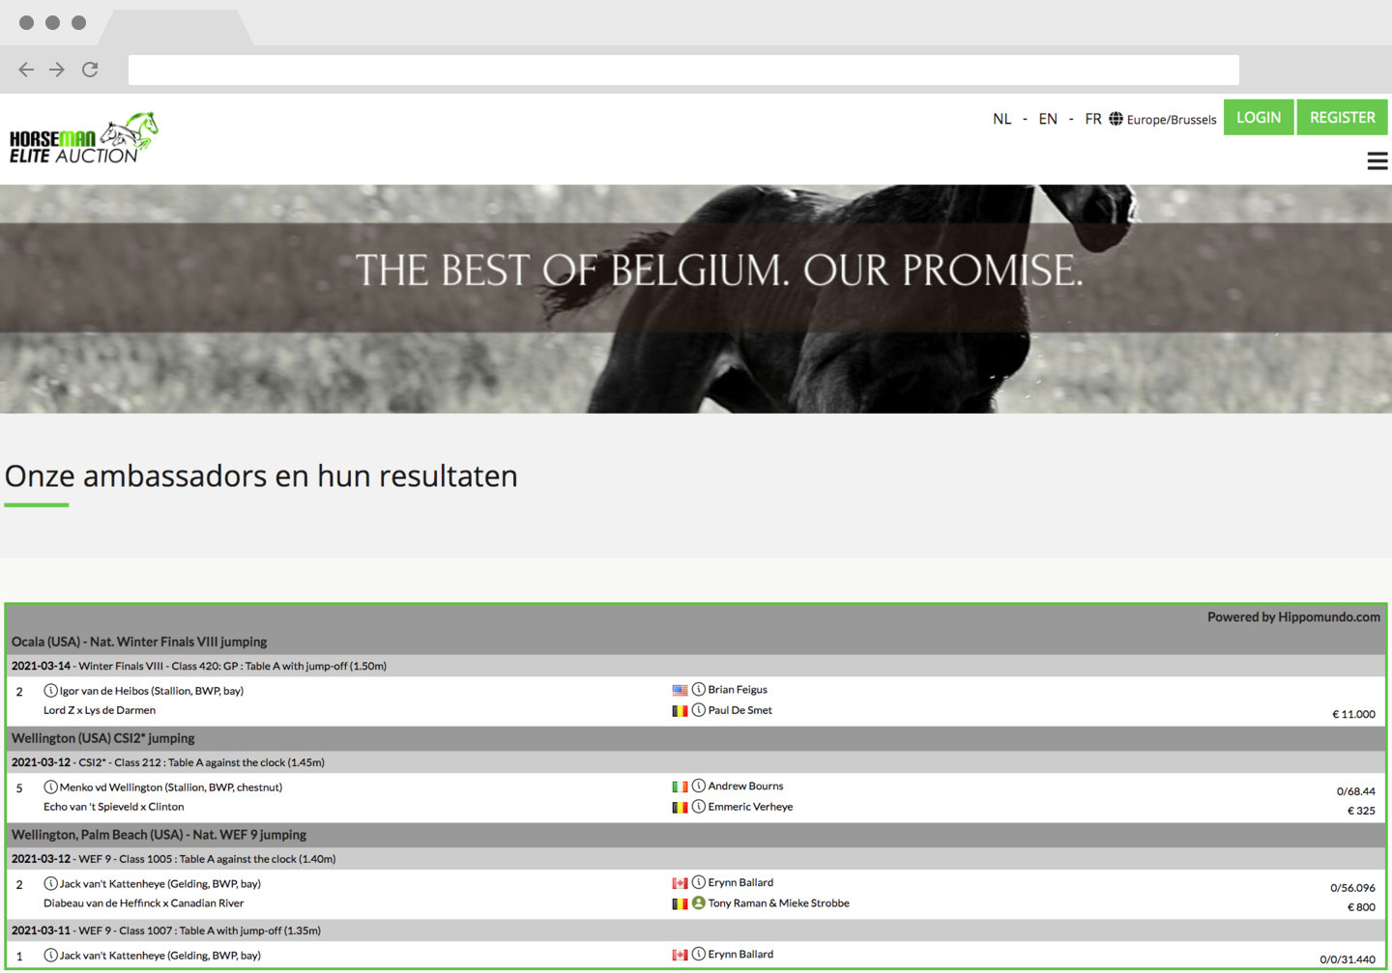Click USA flag next to Brian Feigus
The width and height of the screenshot is (1392, 973).
(680, 690)
